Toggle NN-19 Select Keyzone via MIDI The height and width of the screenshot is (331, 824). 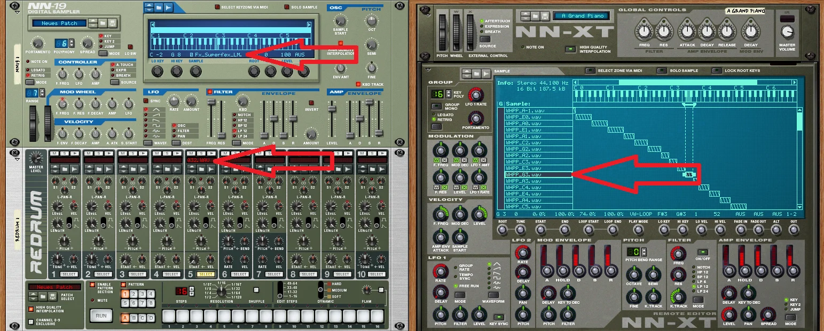pos(217,7)
